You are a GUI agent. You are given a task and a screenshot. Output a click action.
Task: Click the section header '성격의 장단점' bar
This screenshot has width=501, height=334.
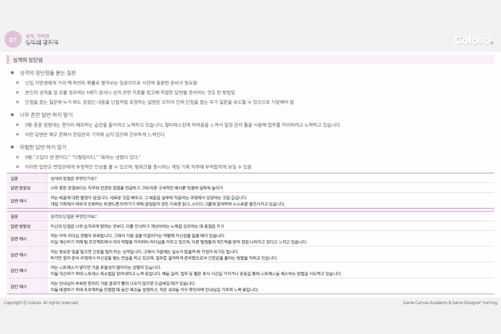(250, 60)
